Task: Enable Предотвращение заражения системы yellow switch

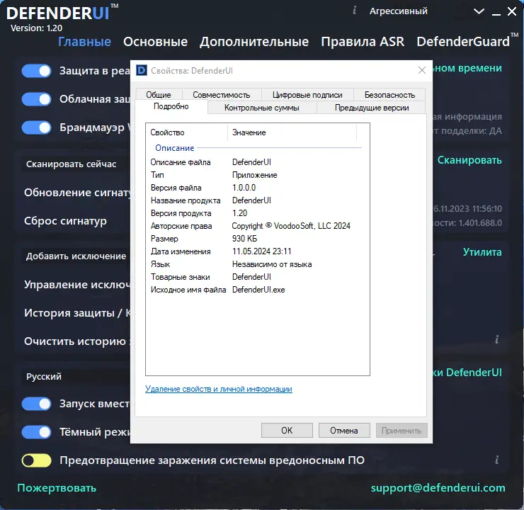Action: pos(36,460)
